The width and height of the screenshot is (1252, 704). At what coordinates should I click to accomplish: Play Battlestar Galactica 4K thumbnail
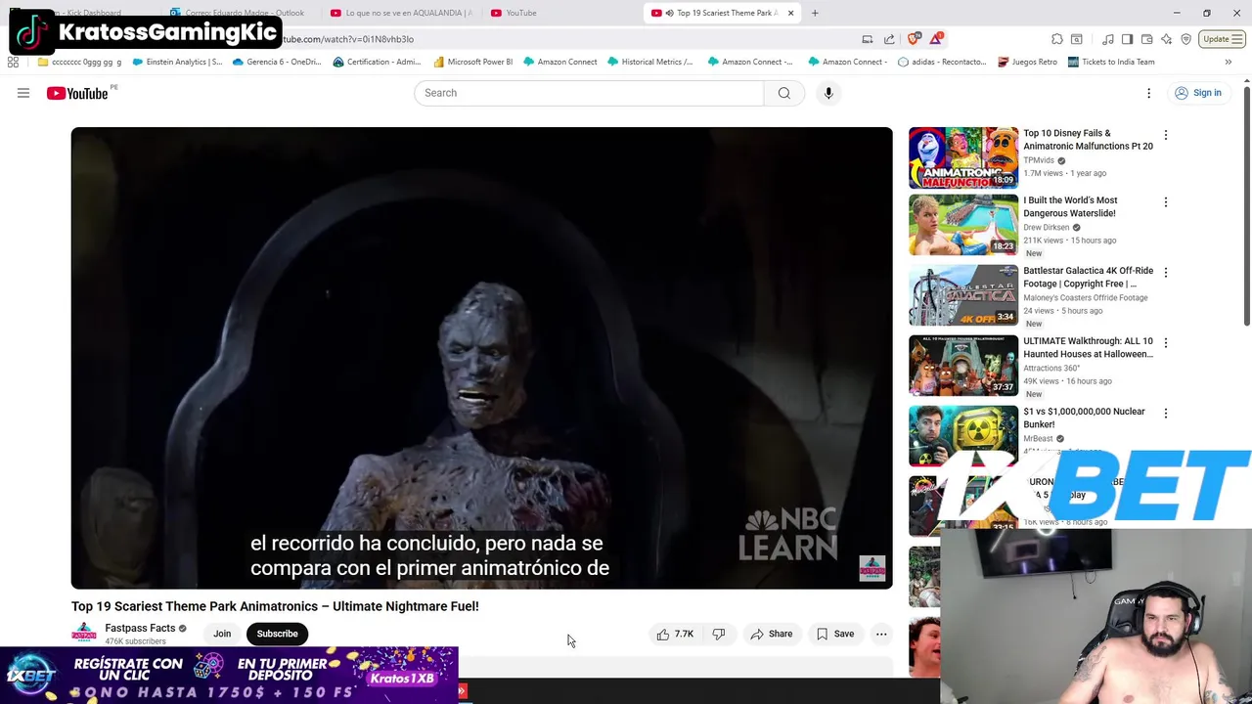pyautogui.click(x=963, y=295)
